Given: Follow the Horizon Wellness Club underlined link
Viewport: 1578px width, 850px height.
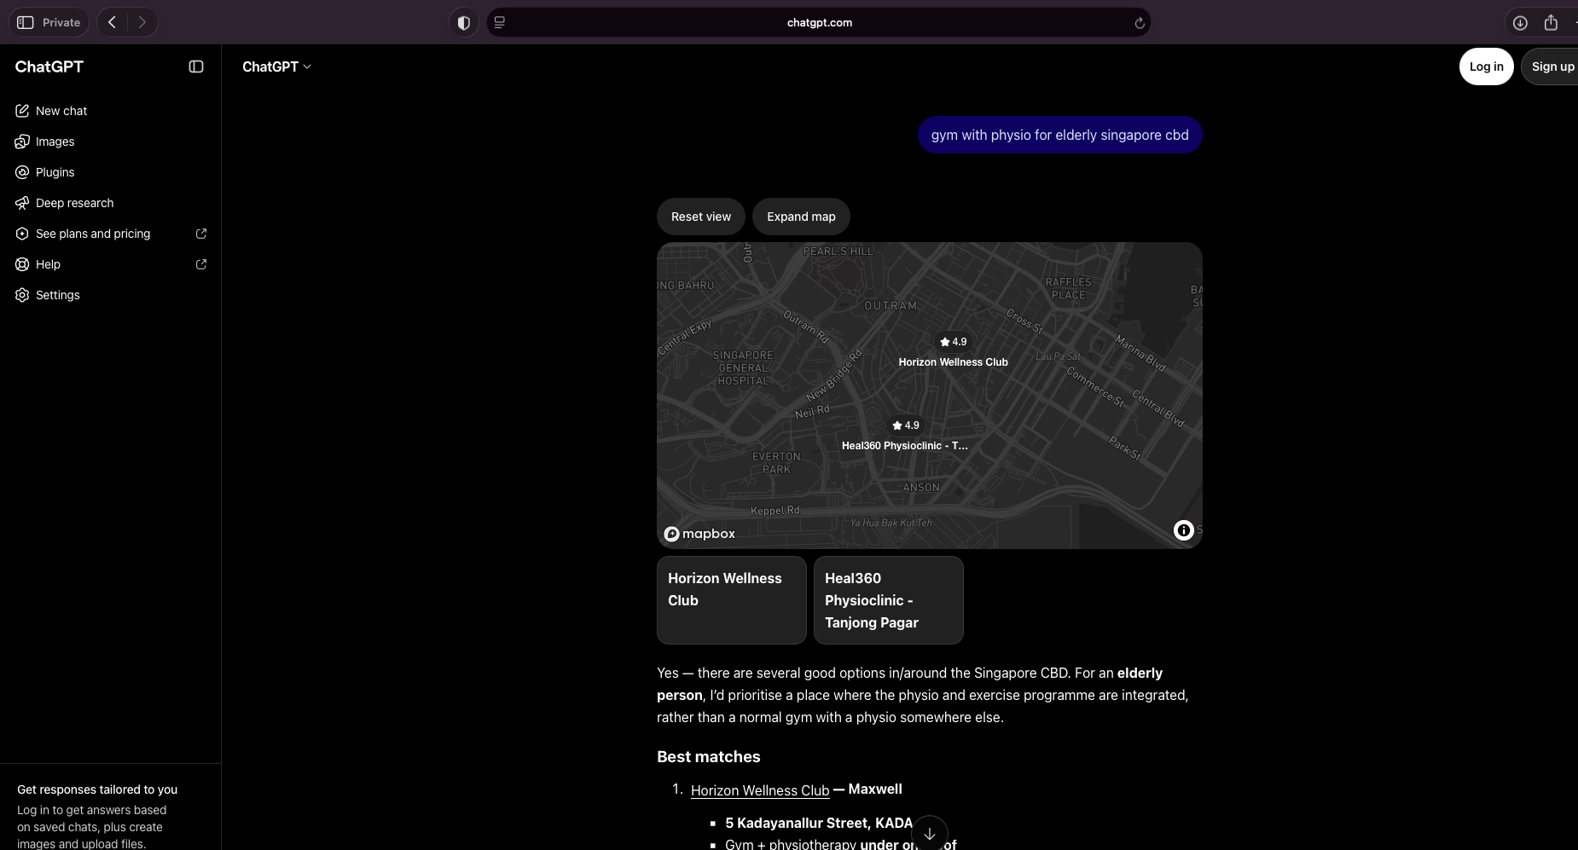Looking at the screenshot, I should point(760,790).
